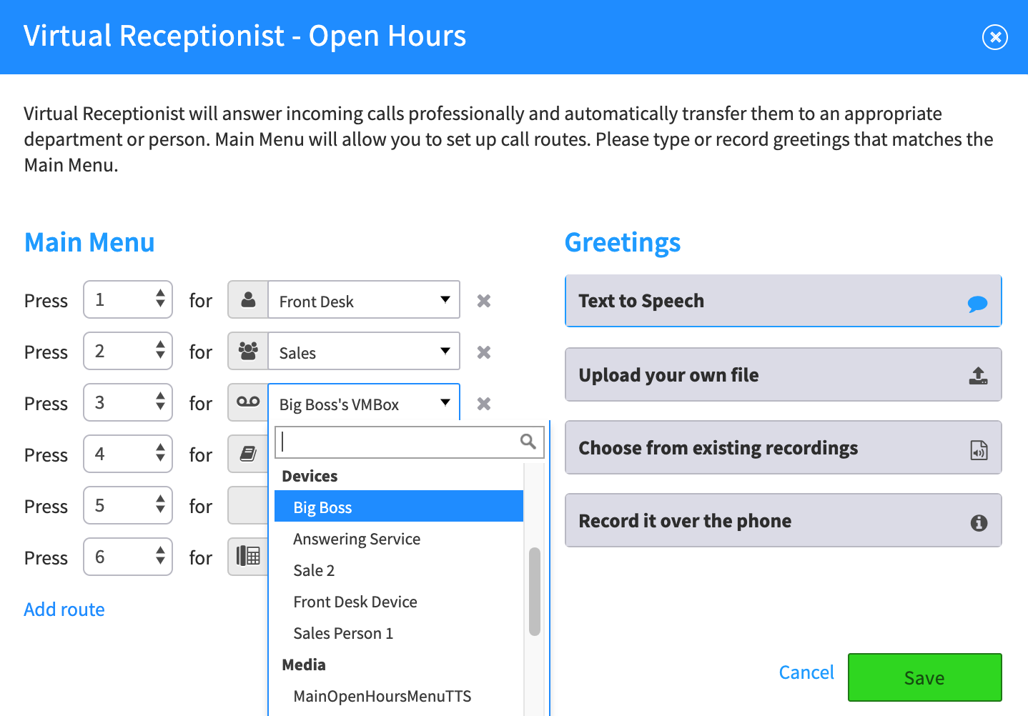Open the Front Desk dropdown
The image size is (1028, 716).
364,300
